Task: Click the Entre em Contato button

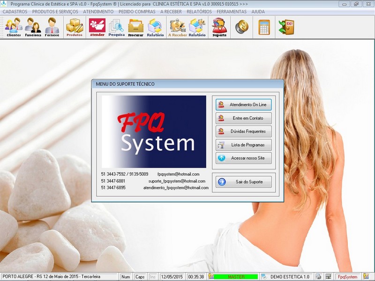Action: point(243,118)
